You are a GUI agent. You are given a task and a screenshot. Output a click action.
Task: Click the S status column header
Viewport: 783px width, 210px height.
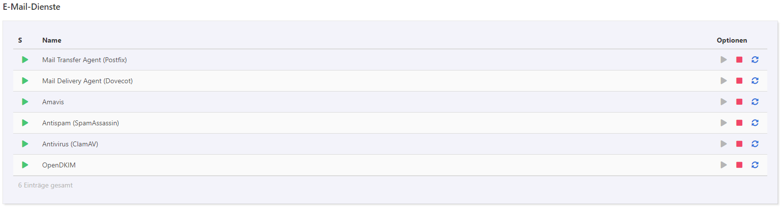[20, 40]
